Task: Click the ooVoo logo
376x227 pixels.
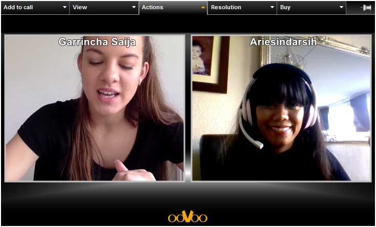Action: [x=187, y=216]
